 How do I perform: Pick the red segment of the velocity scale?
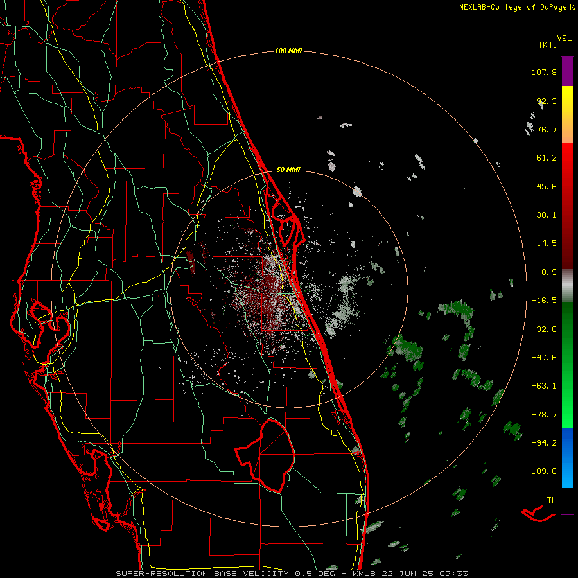point(567,206)
